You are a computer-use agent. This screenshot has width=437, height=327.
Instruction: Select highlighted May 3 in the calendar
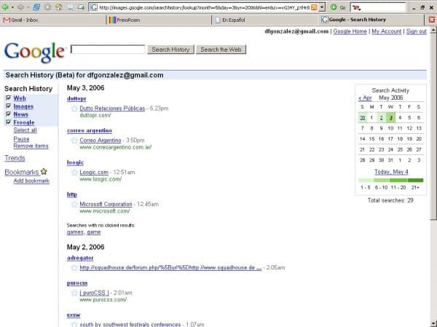tap(390, 118)
